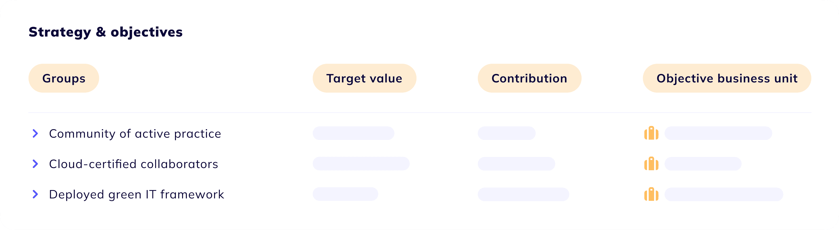Open the Cloud-certified collaborators label

pos(133,164)
